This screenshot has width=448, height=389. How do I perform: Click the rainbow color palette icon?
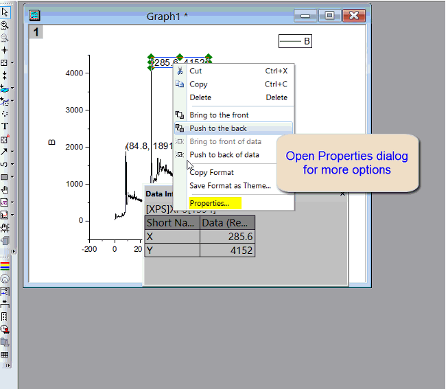5,266
